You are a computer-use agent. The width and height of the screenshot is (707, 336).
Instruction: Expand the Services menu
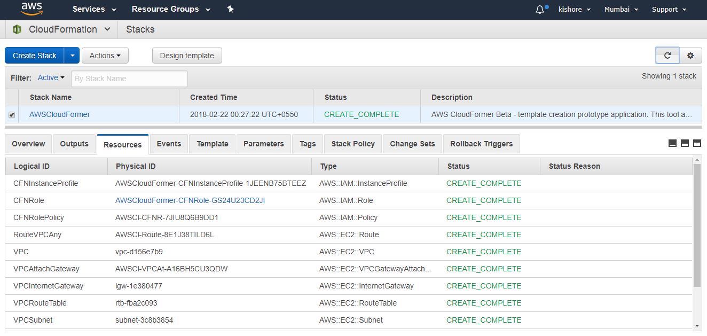[x=95, y=9]
